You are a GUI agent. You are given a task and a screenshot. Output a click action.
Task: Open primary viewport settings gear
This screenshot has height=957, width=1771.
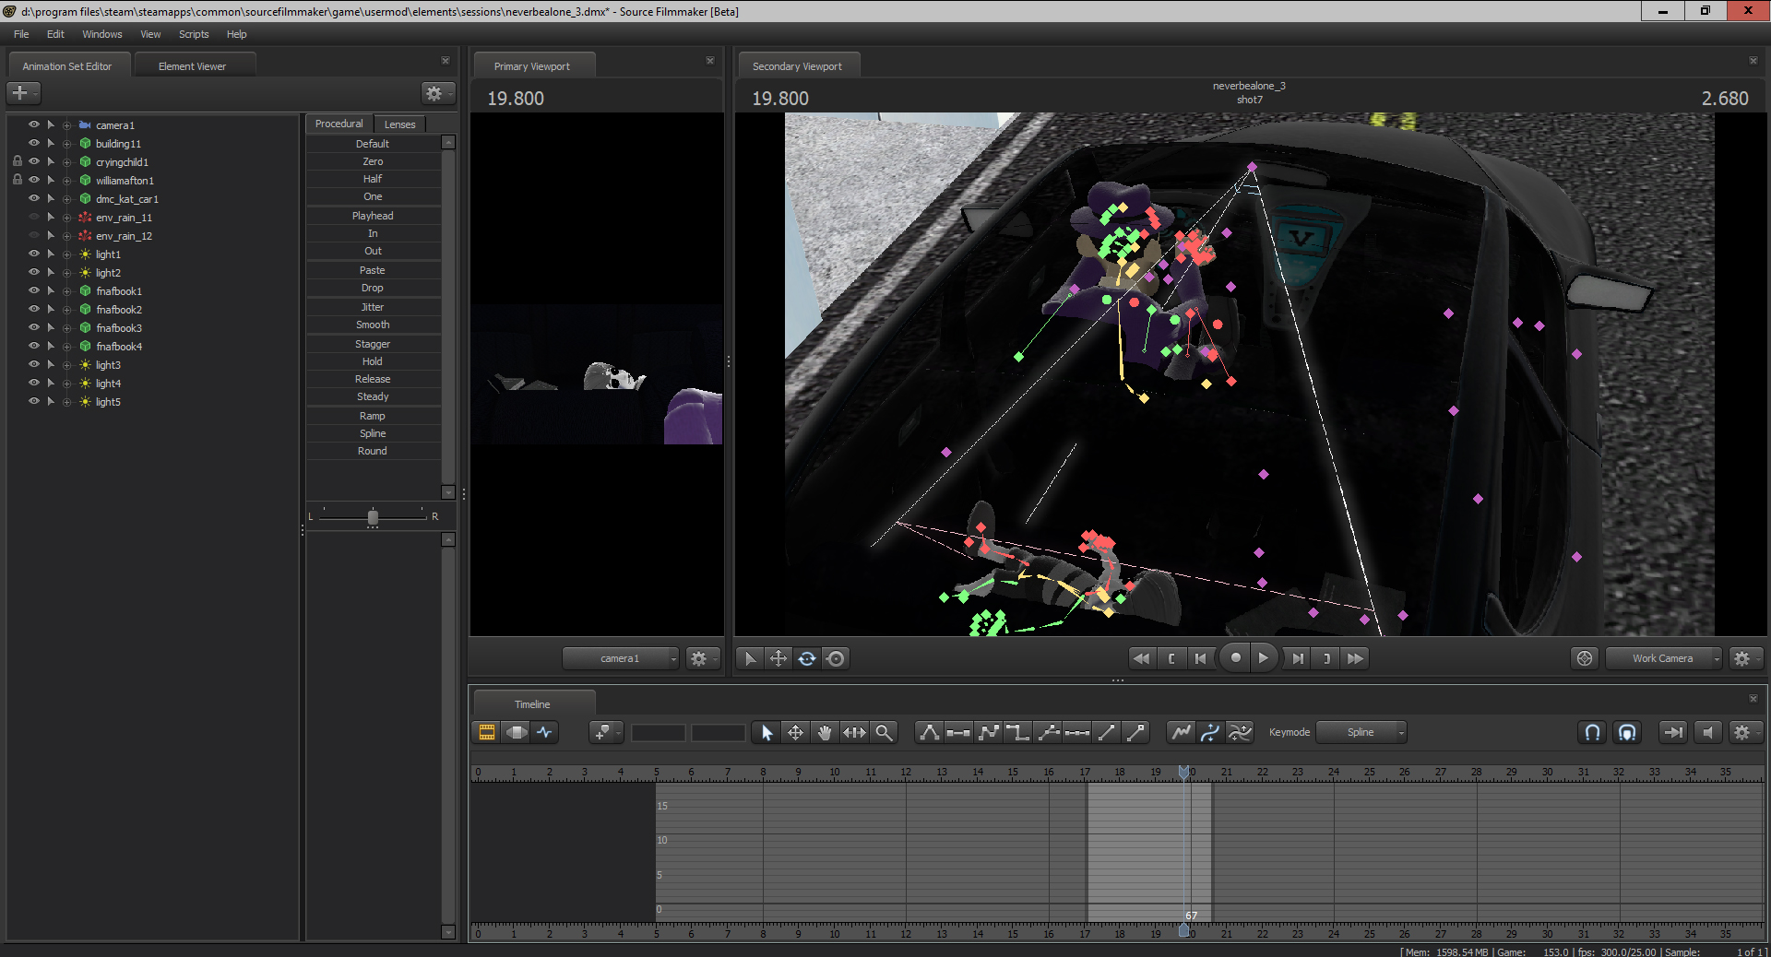coord(703,658)
